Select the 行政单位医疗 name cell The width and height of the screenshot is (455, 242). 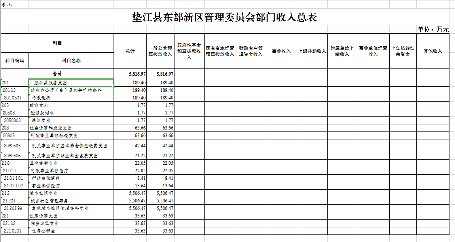(x=71, y=178)
